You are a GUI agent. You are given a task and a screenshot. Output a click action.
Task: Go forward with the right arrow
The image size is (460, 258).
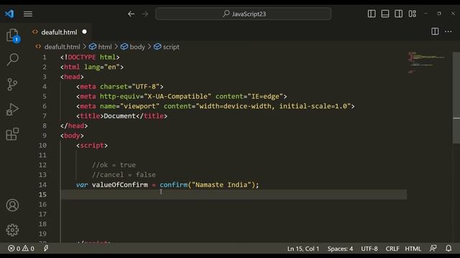click(x=145, y=14)
